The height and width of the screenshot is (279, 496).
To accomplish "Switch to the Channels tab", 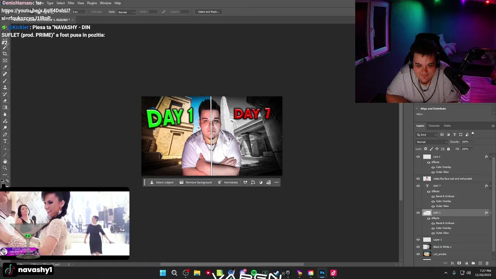I will [434, 126].
